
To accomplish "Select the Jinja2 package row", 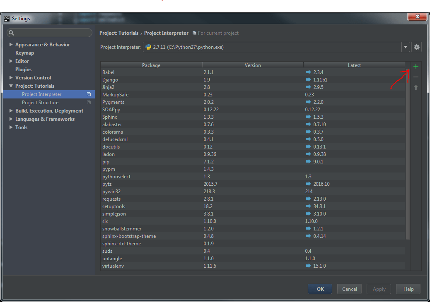I will (x=253, y=87).
